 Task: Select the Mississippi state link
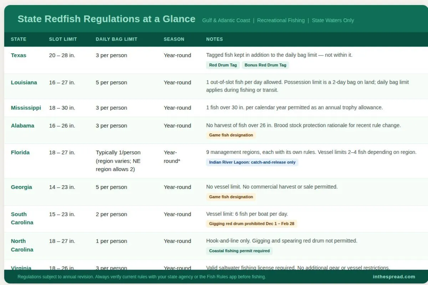point(26,108)
